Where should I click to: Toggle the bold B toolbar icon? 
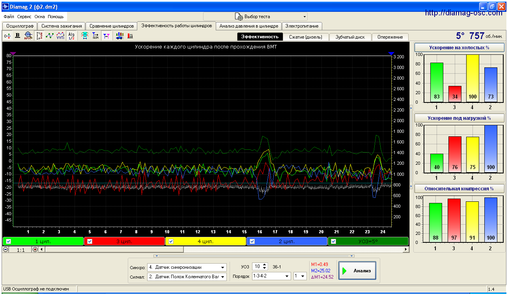pyautogui.click(x=17, y=36)
